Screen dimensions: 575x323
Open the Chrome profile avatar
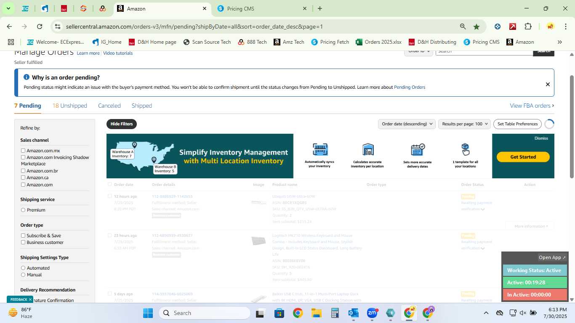tap(550, 26)
